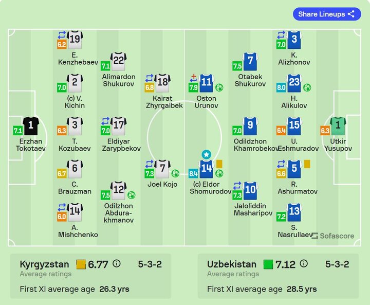Click goal ball icon beside Oston Urunov
Screen dimensions: 370x305
pos(219,87)
